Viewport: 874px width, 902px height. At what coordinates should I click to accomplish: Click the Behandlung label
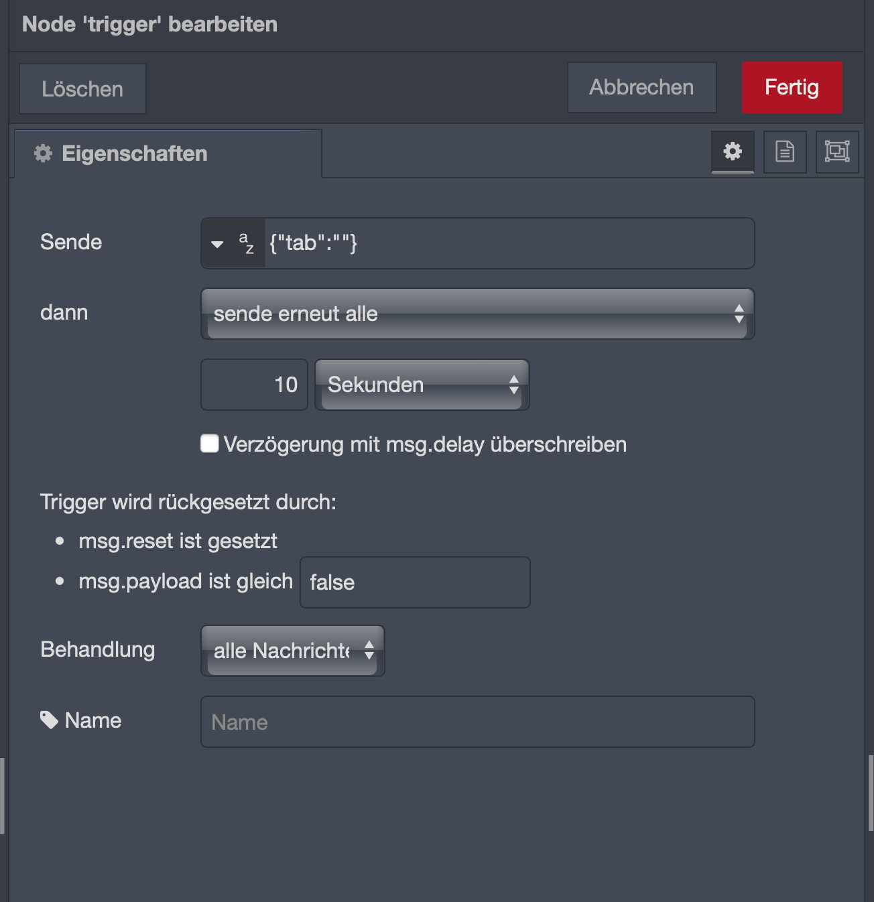coord(98,649)
